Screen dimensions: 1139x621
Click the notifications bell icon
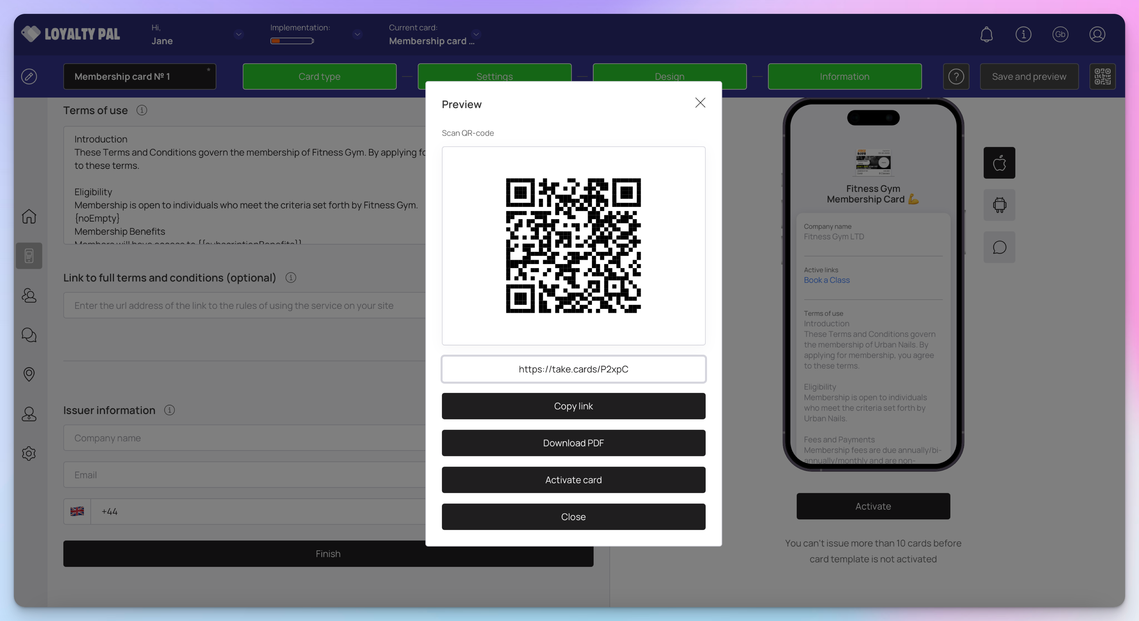coord(986,34)
